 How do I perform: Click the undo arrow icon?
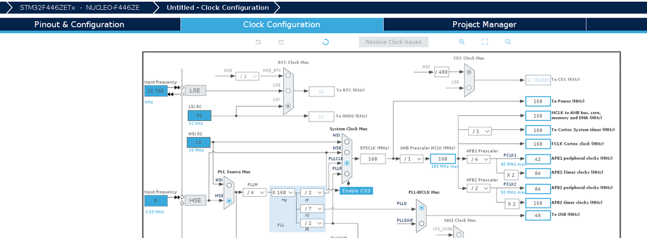click(x=258, y=42)
